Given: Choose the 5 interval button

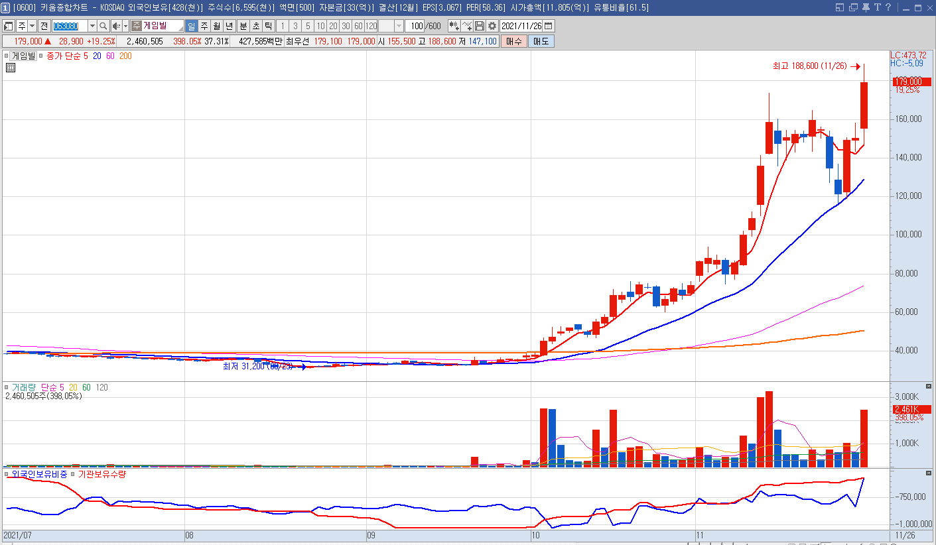Looking at the screenshot, I should coord(307,26).
